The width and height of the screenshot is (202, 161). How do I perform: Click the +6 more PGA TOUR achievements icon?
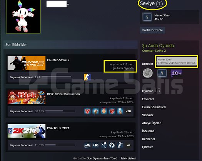click(x=128, y=145)
